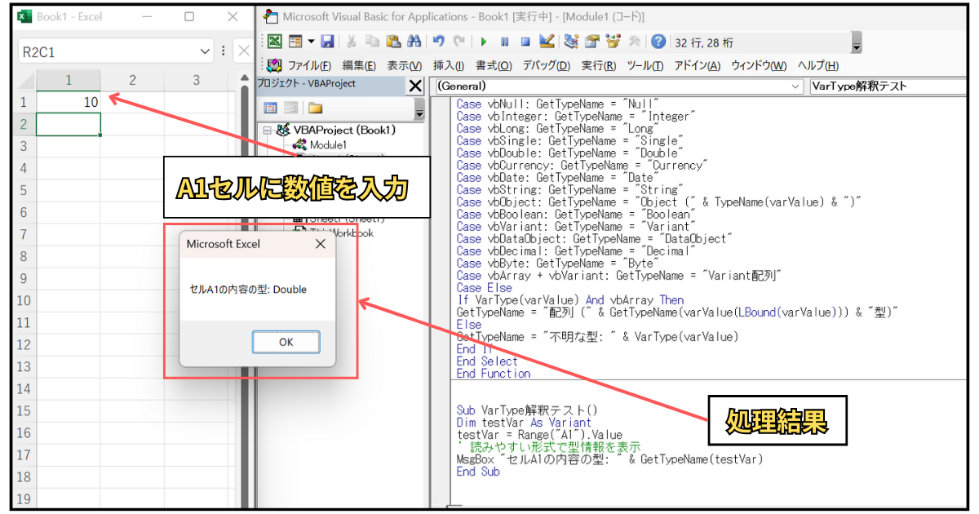The image size is (979, 514).
Task: Click the Toolbox wrench icon
Action: pos(634,41)
